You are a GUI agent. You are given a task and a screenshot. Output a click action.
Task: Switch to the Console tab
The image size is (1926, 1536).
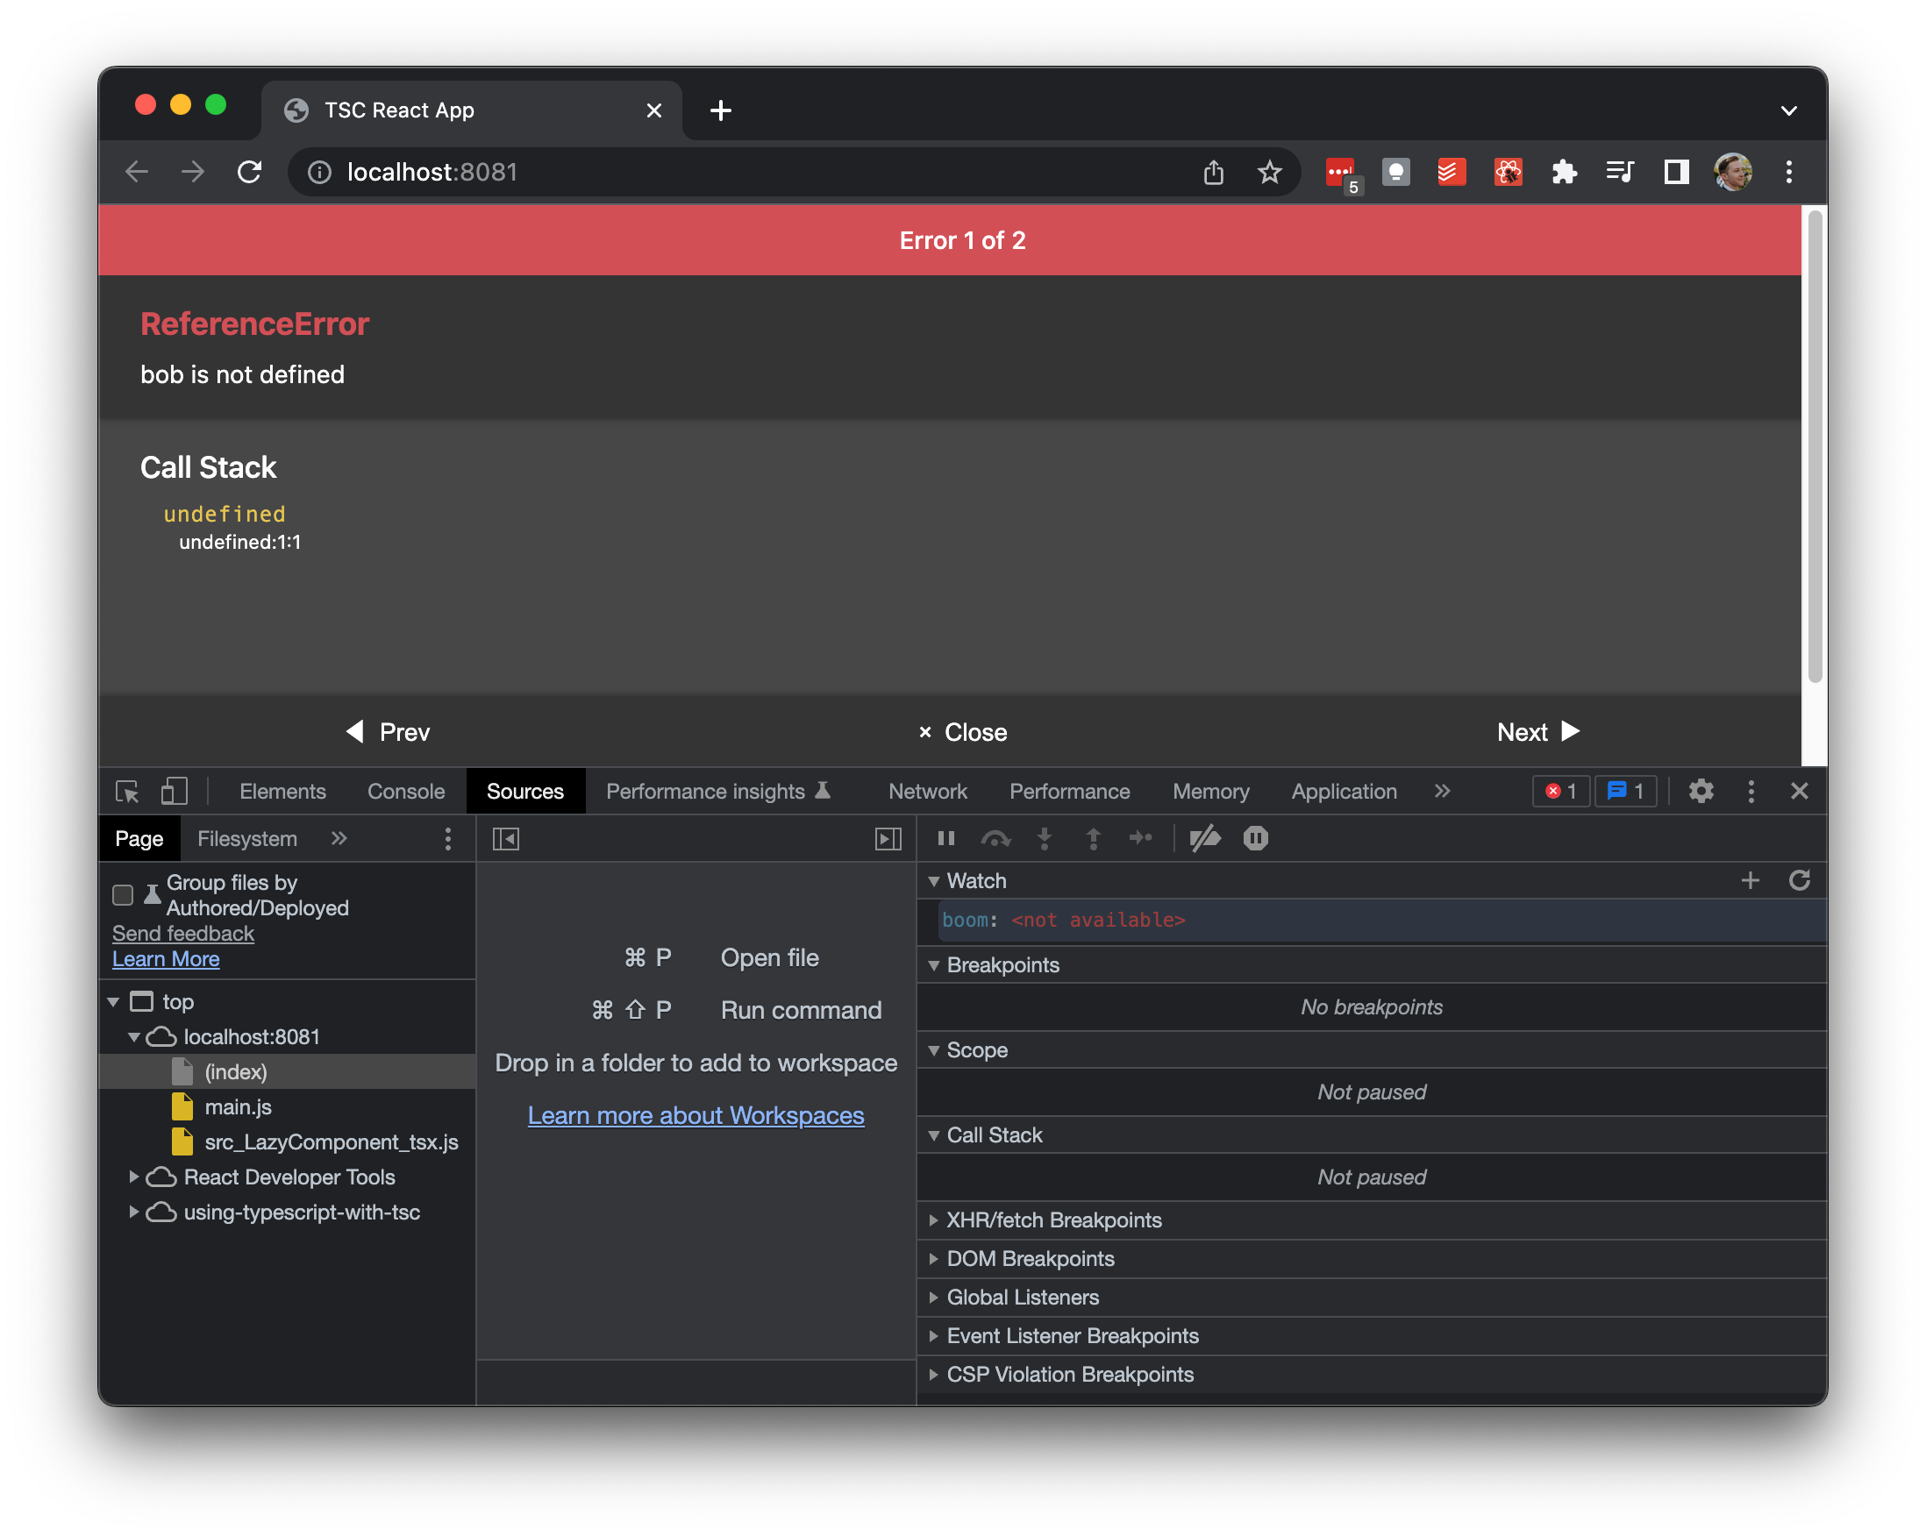(x=405, y=791)
